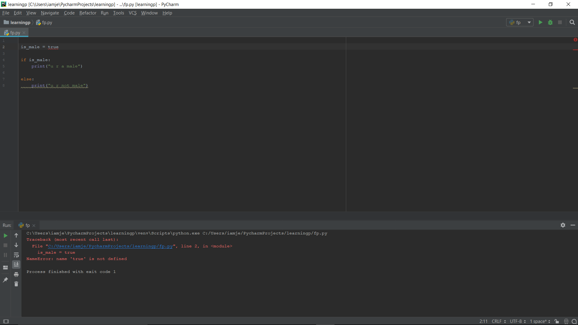Click the warning stripe mark on scrollbar
The image size is (578, 325).
click(575, 88)
